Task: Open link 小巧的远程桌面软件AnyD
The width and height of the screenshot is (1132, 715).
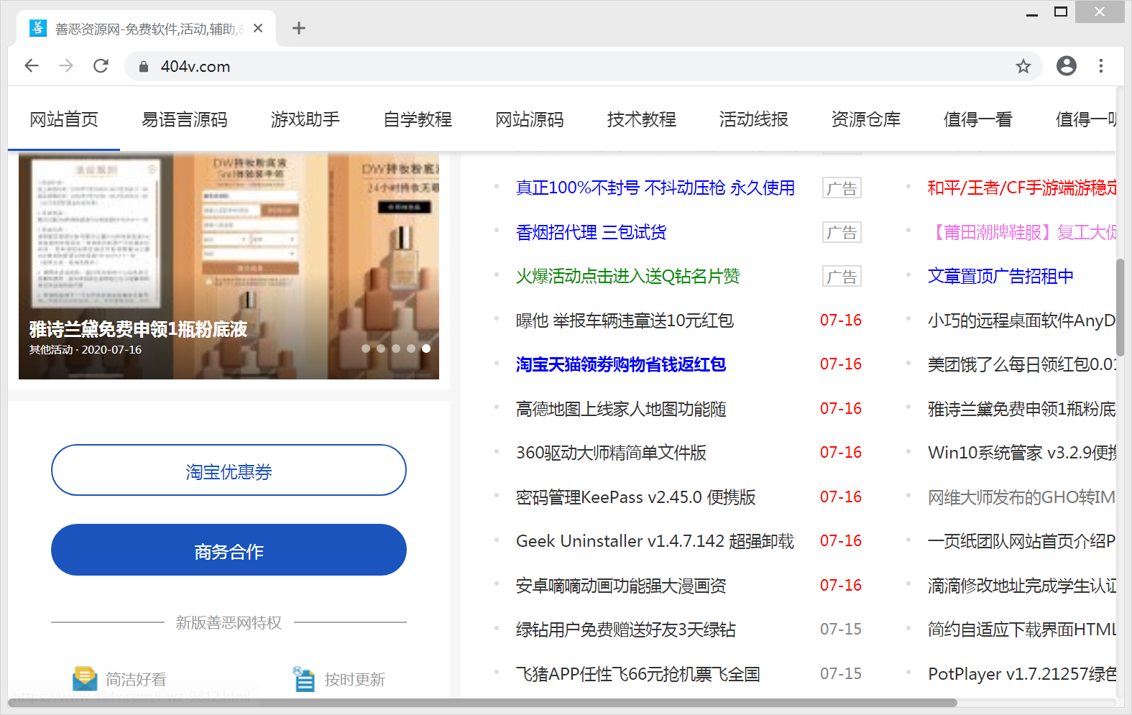Action: coord(1022,320)
